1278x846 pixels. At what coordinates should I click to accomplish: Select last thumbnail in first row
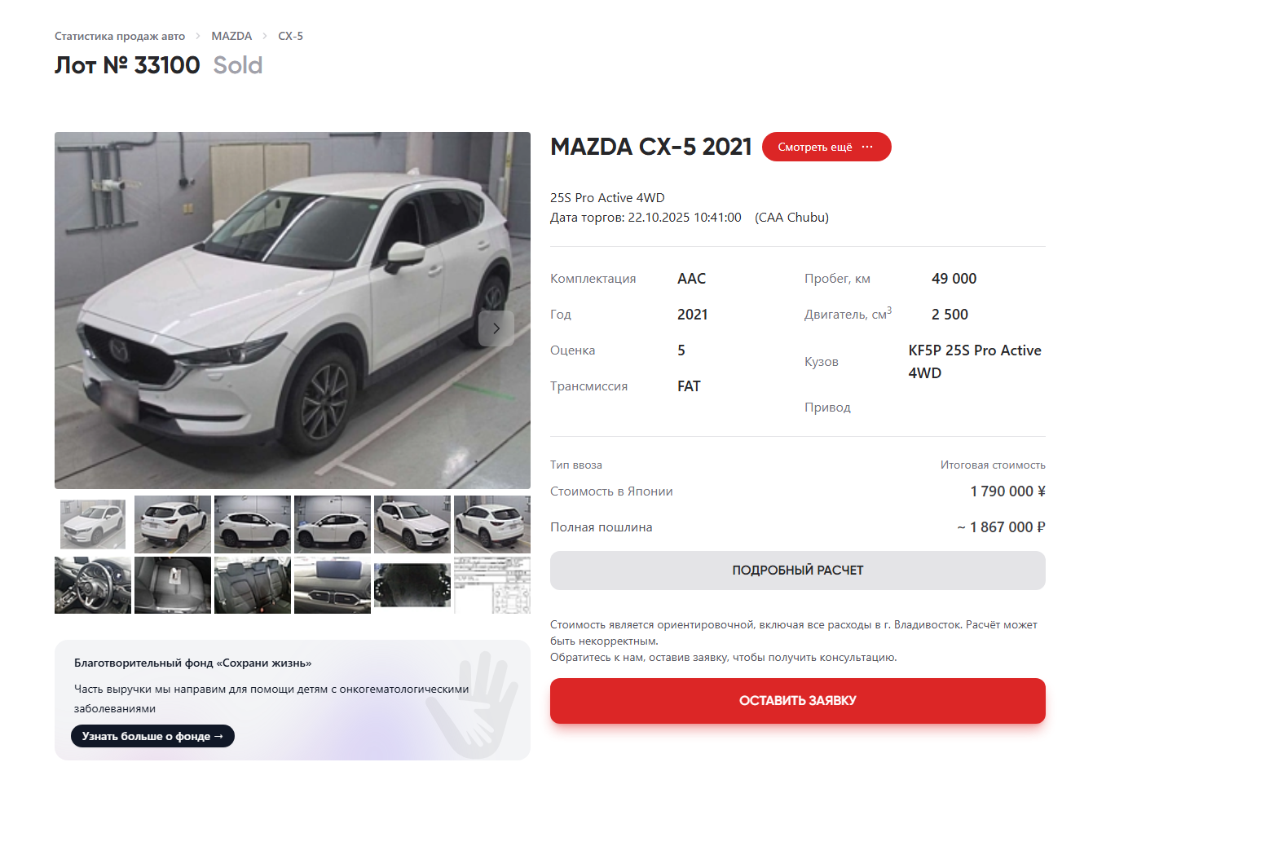coord(492,524)
